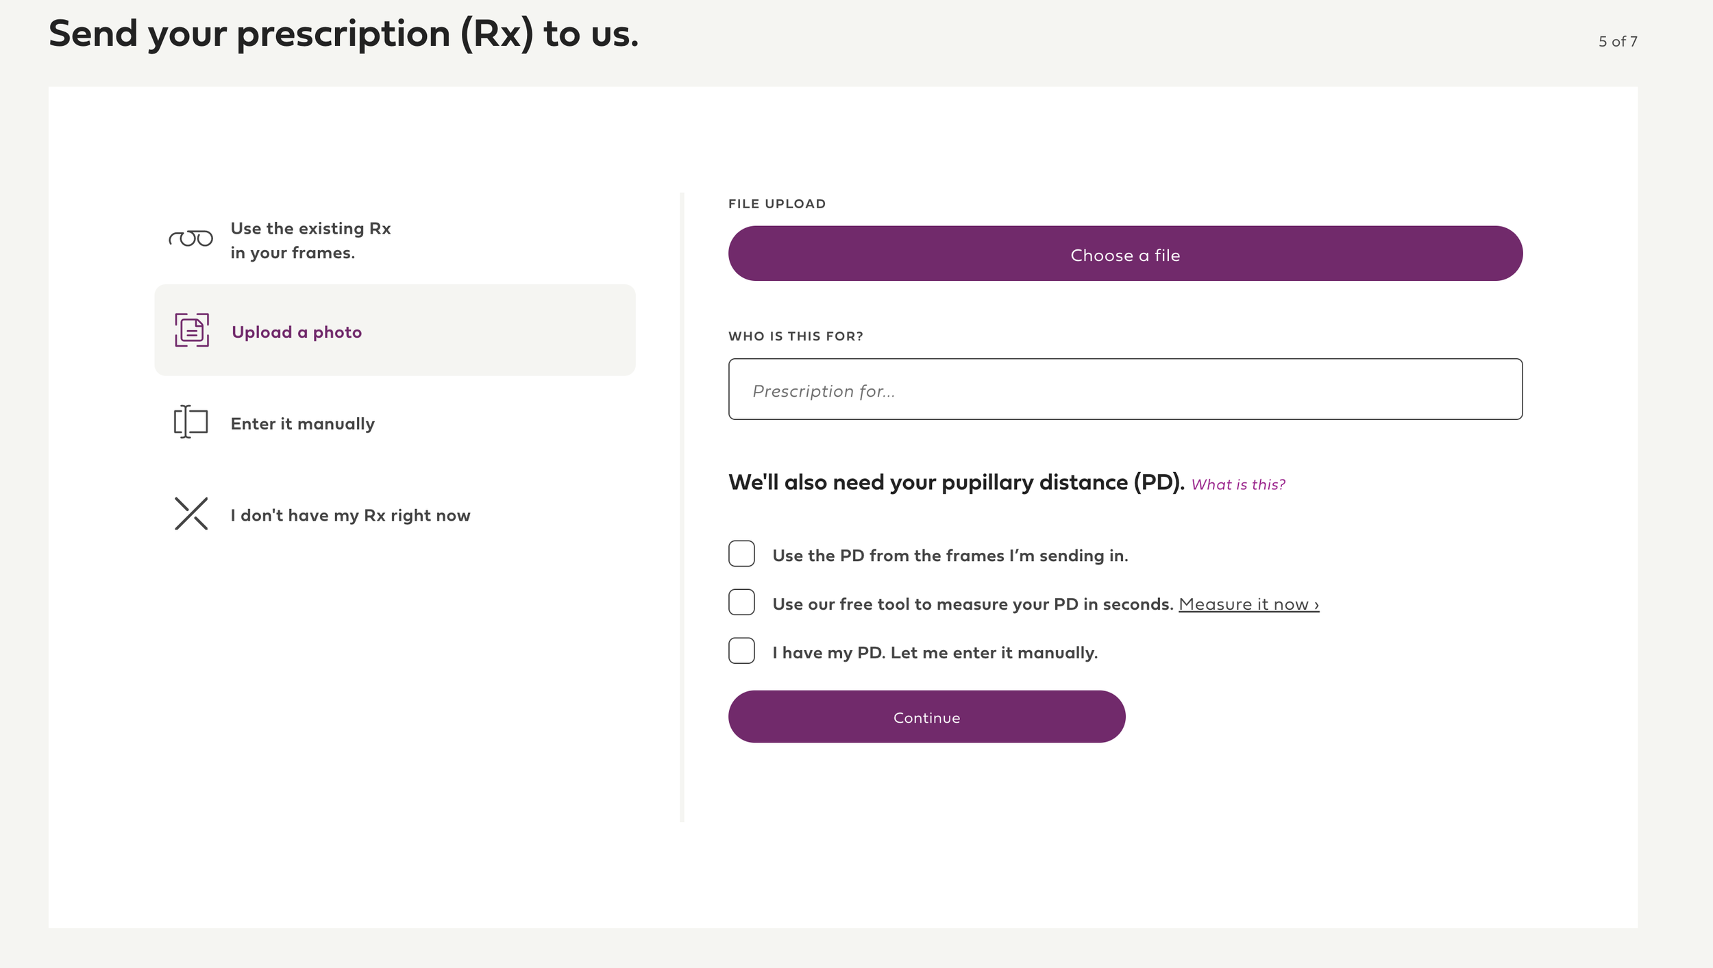This screenshot has width=1713, height=968.
Task: Focus the "Prescription for..." input field
Action: [x=1125, y=389]
